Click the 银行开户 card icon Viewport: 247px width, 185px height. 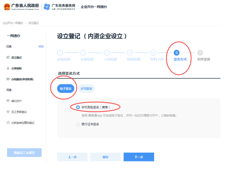click(8, 101)
